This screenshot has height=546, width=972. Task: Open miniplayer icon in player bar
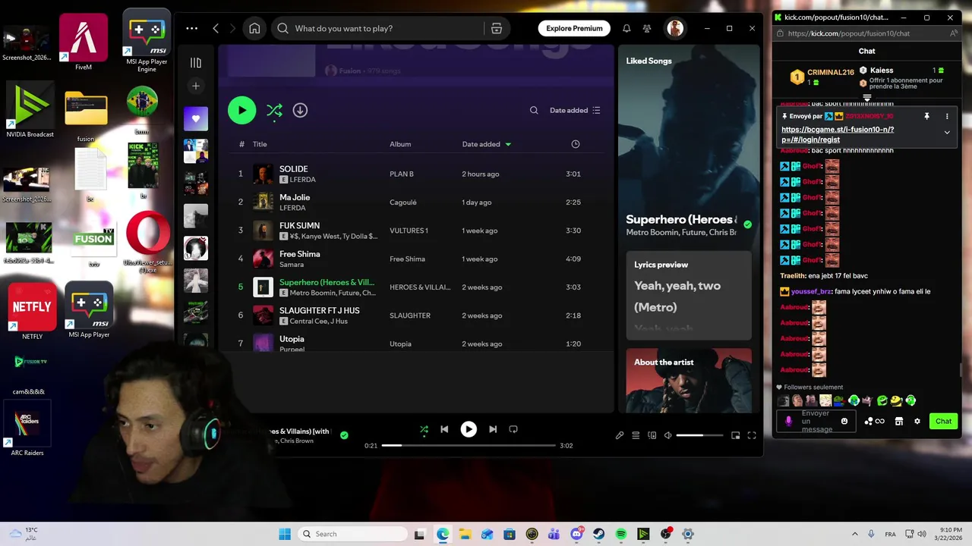tap(735, 435)
